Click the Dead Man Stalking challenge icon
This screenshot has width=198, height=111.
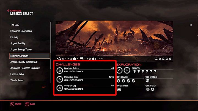click(60, 70)
